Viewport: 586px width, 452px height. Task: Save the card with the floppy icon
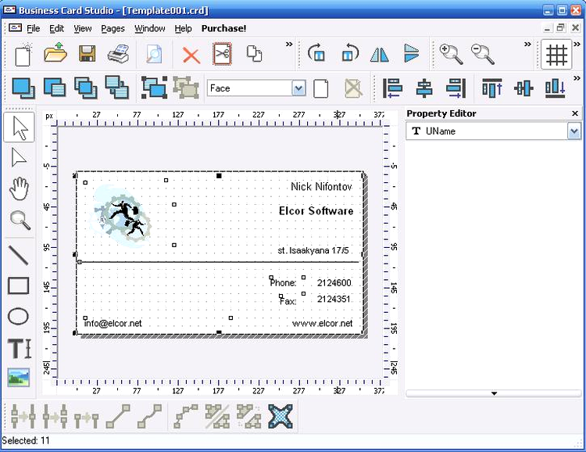pos(87,54)
